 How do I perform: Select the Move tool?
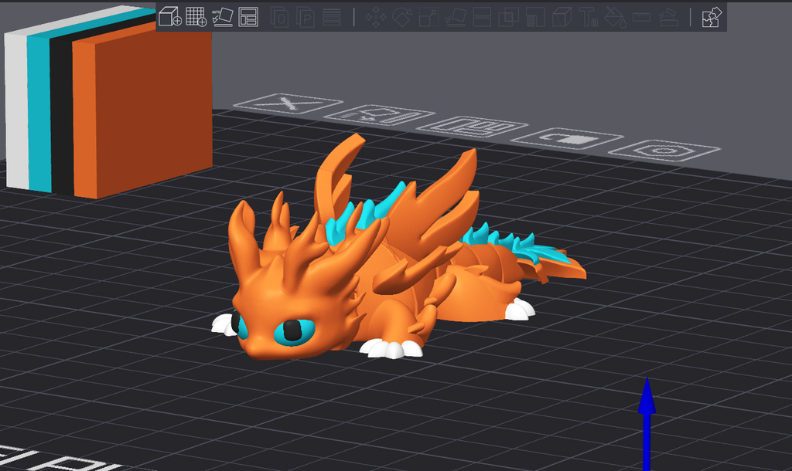[x=375, y=17]
